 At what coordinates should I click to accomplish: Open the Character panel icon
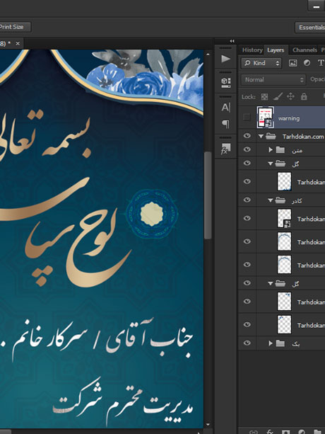225,108
